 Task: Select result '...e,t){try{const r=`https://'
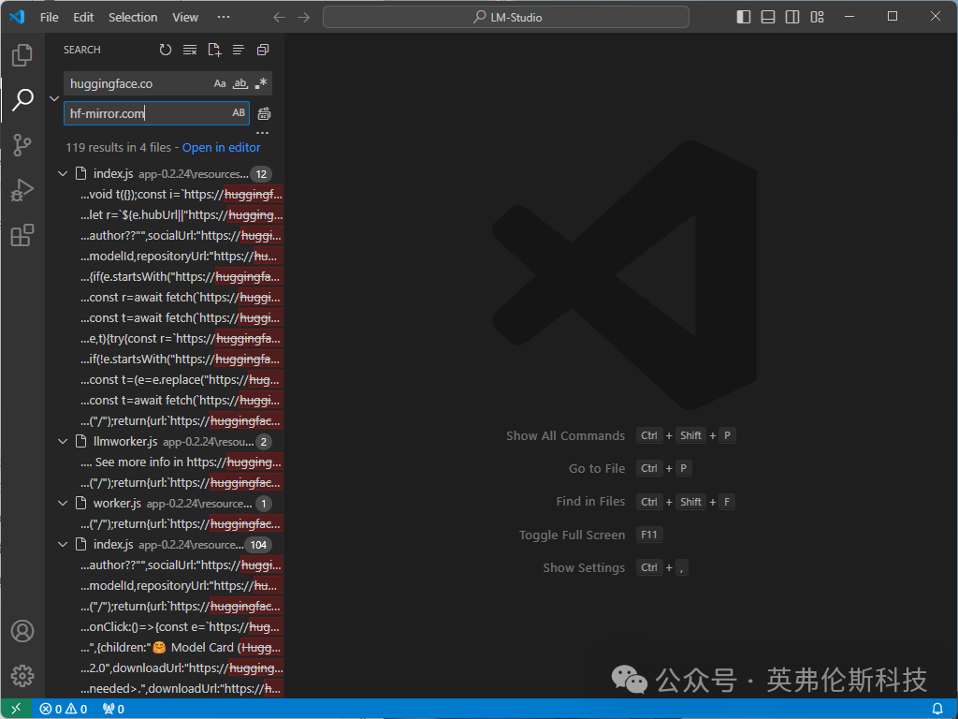tap(181, 339)
